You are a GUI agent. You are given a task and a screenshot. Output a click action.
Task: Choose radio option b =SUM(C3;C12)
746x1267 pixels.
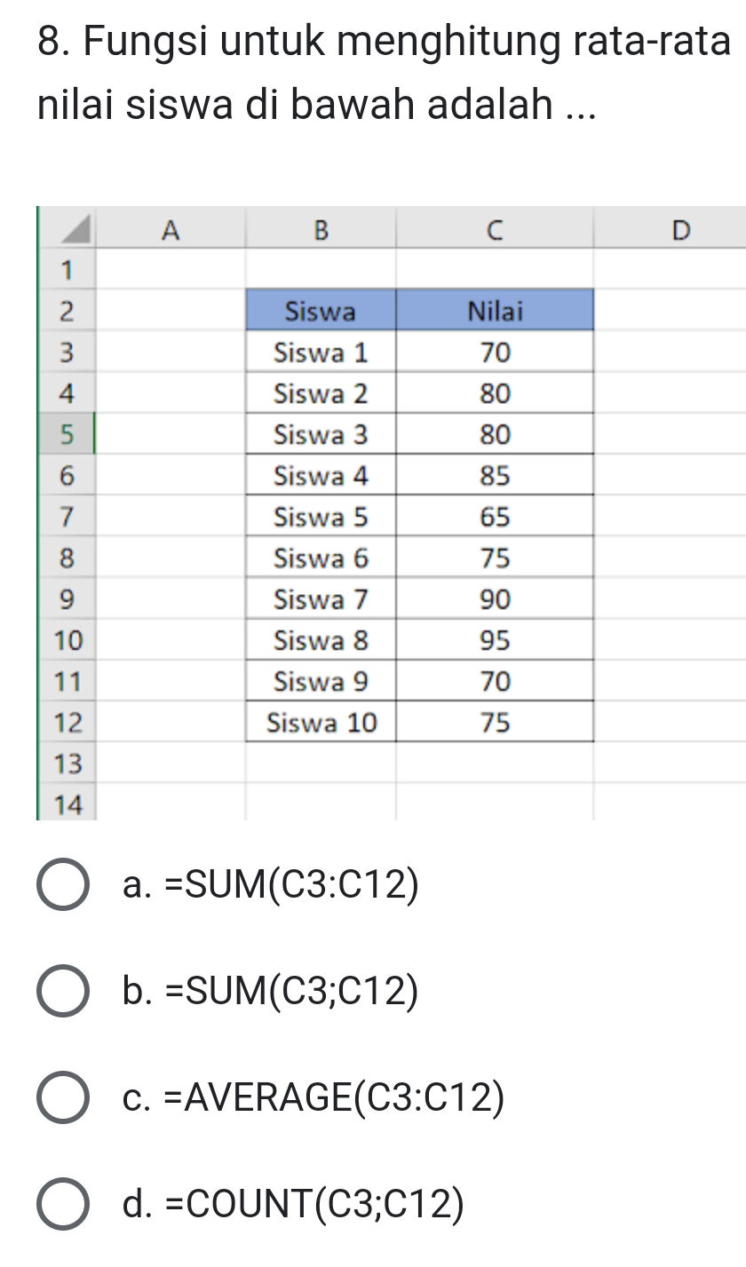click(63, 992)
